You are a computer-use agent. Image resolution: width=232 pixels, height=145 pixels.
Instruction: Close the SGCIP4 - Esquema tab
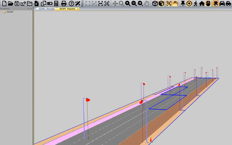click(78, 9)
